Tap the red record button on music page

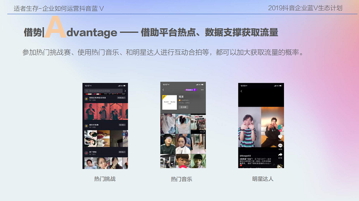pos(183,167)
